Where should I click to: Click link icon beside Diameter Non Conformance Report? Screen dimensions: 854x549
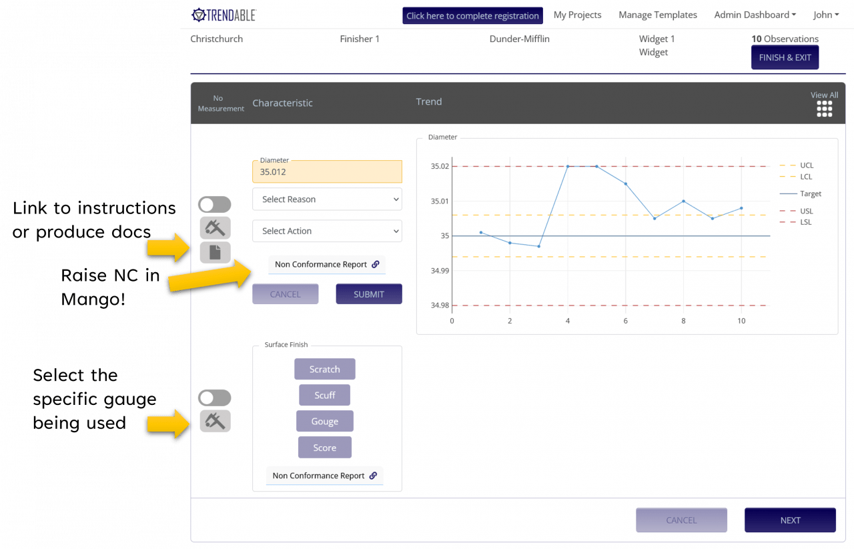click(x=376, y=264)
